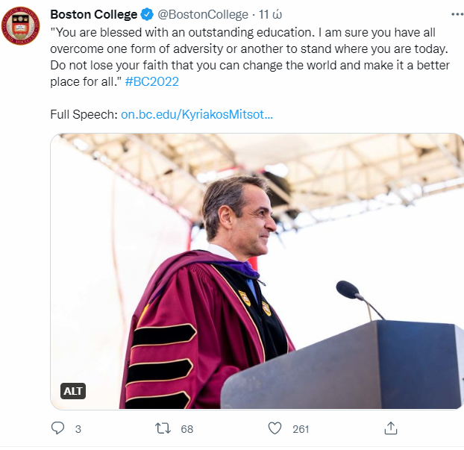The image size is (464, 450).
Task: Click the reply count of 3
Action: 78,429
